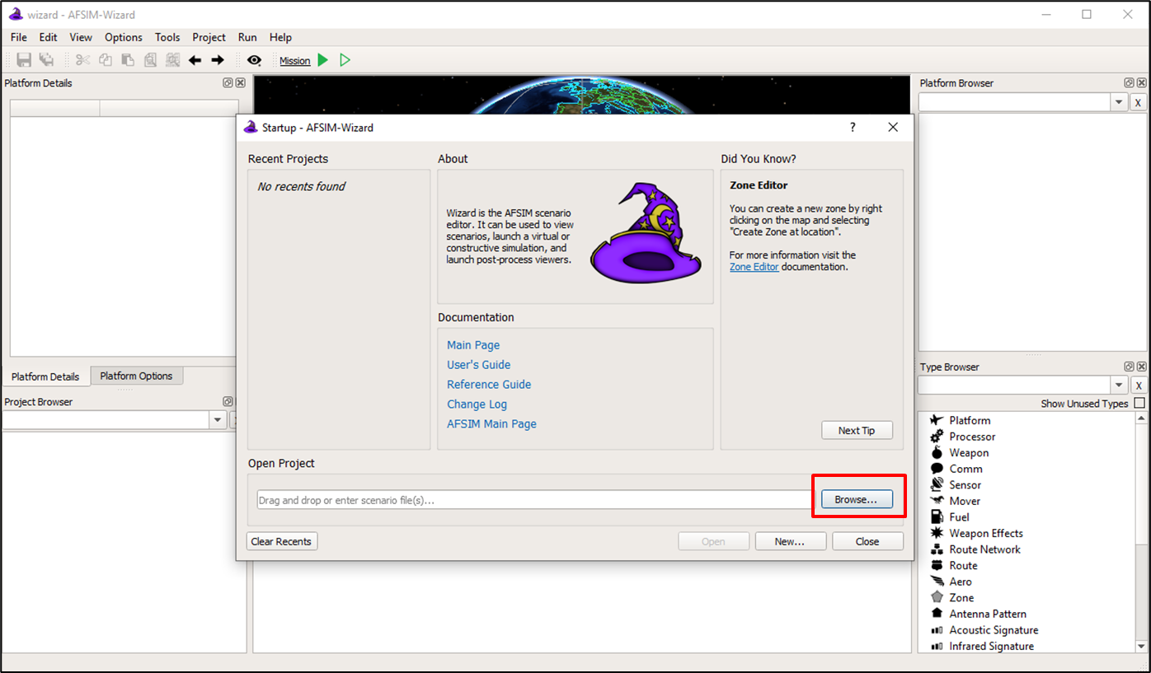Screen dimensions: 1151x673
Task: Show the Next Tip
Action: pos(857,430)
